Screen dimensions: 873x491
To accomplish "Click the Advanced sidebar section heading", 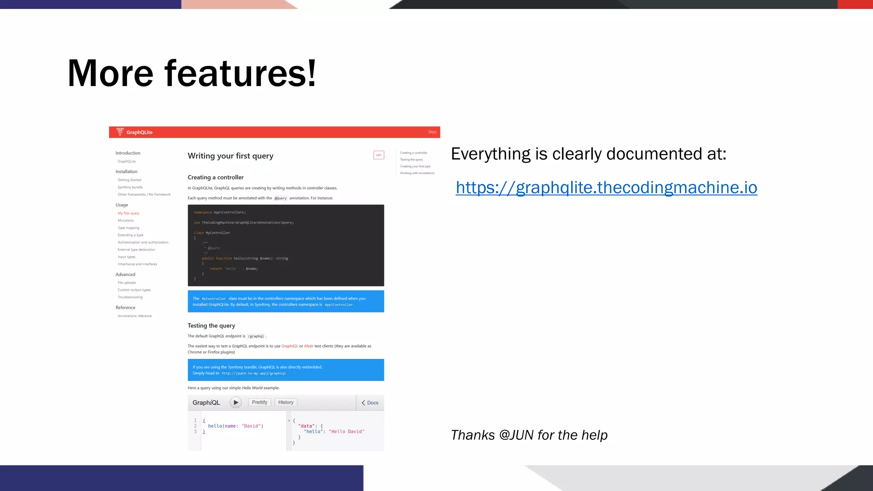I will [125, 274].
